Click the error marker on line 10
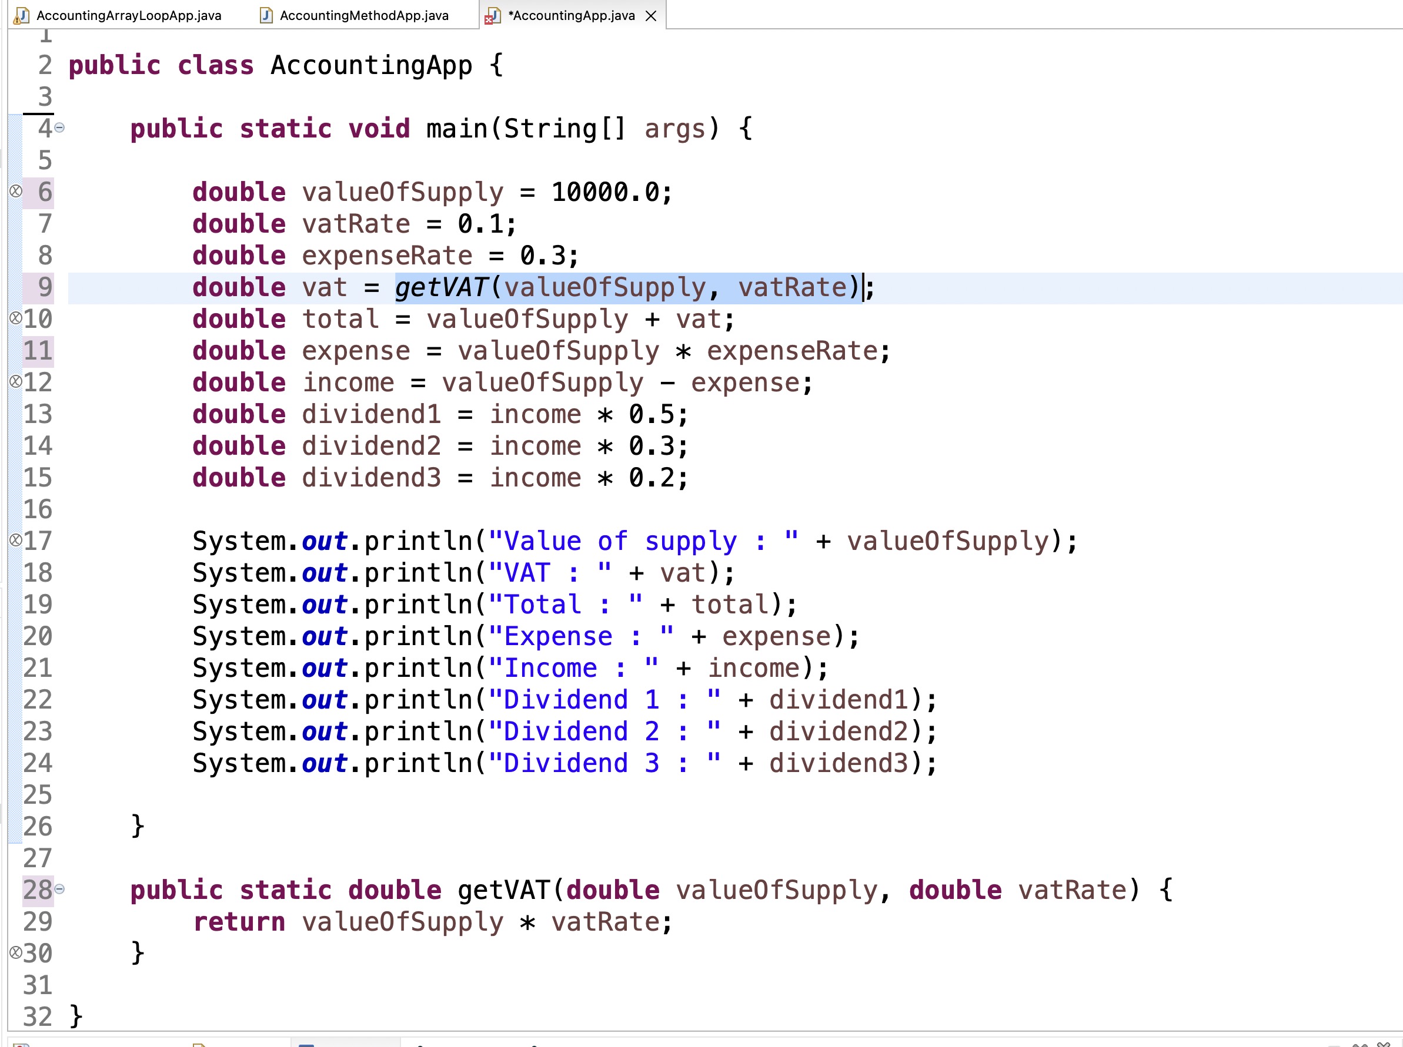Viewport: 1403px width, 1047px height. coord(16,317)
